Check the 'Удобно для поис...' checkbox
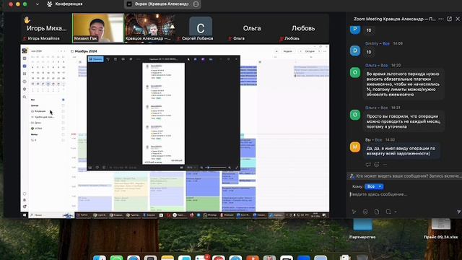The height and width of the screenshot is (260, 462). (x=63, y=117)
